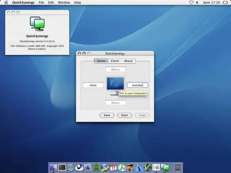
Task: Click the QuickSynergy main window title bar
Action: click(x=115, y=53)
